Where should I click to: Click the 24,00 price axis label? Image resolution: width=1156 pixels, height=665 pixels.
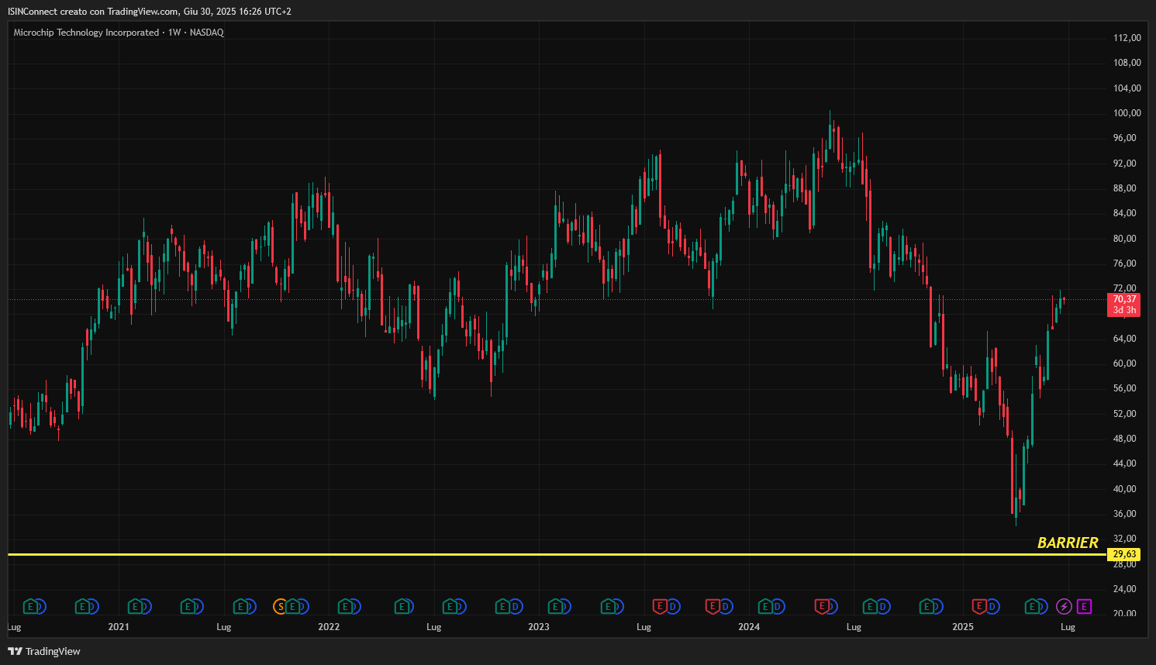1125,589
